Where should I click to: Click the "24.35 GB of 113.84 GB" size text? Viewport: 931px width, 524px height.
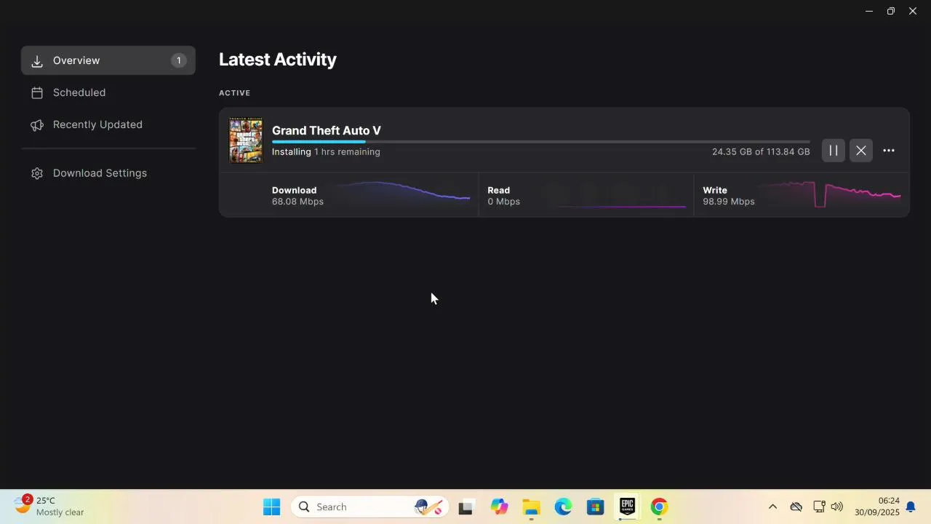pos(761,152)
